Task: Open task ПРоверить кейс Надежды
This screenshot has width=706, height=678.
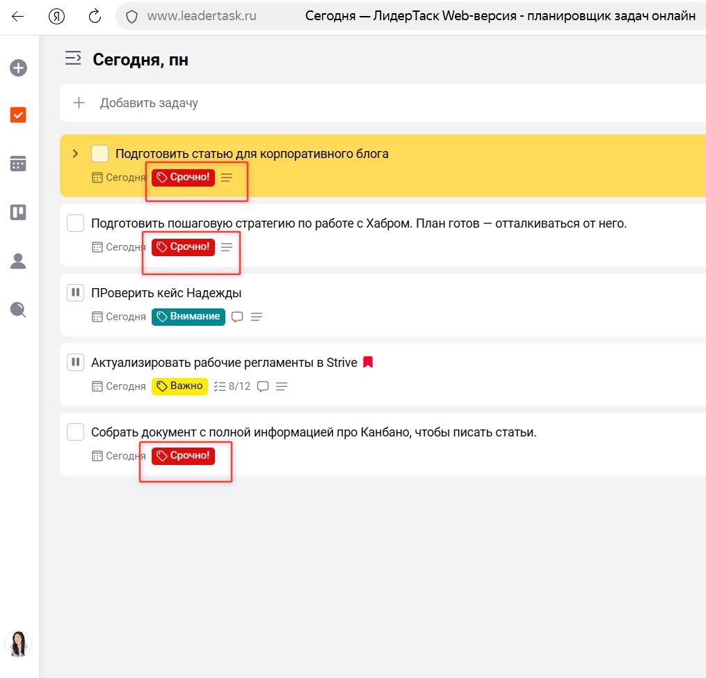Action: point(166,293)
